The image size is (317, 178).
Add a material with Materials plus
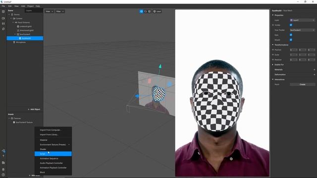[315, 70]
